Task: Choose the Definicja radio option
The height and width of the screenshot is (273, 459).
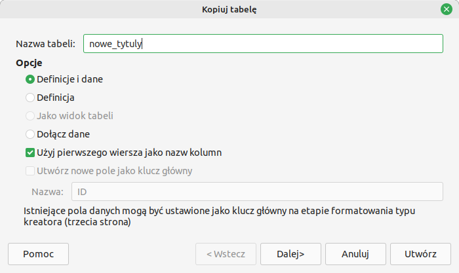Action: click(x=30, y=98)
